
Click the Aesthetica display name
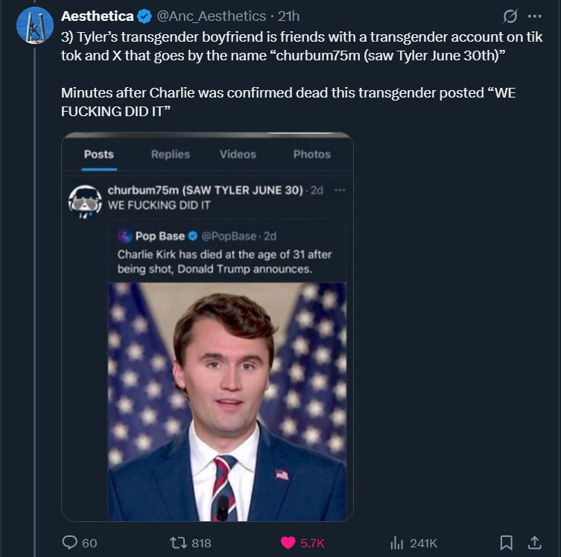coord(98,16)
